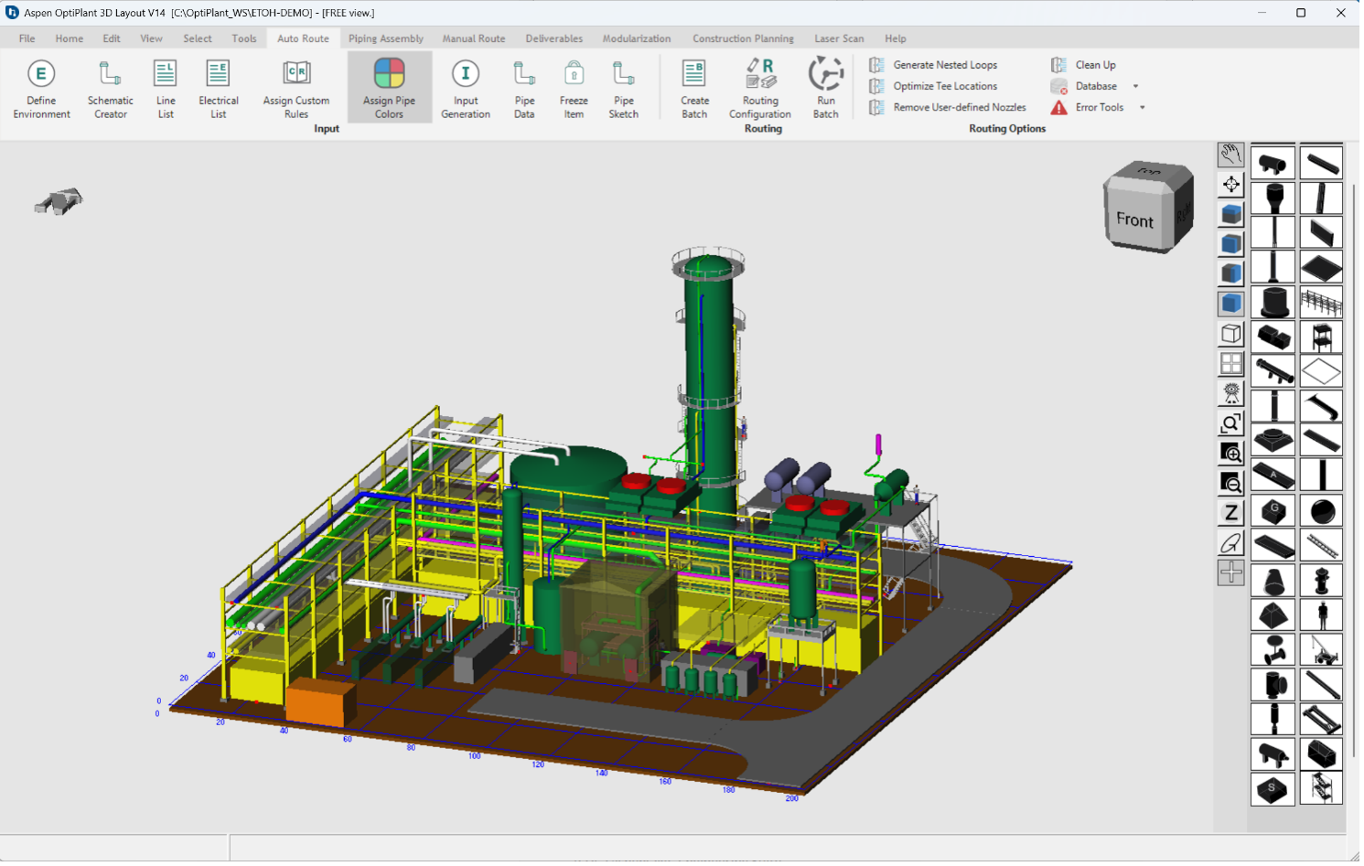The height and width of the screenshot is (866, 1364).
Task: Open the Pipe Sketch tool
Action: point(623,89)
